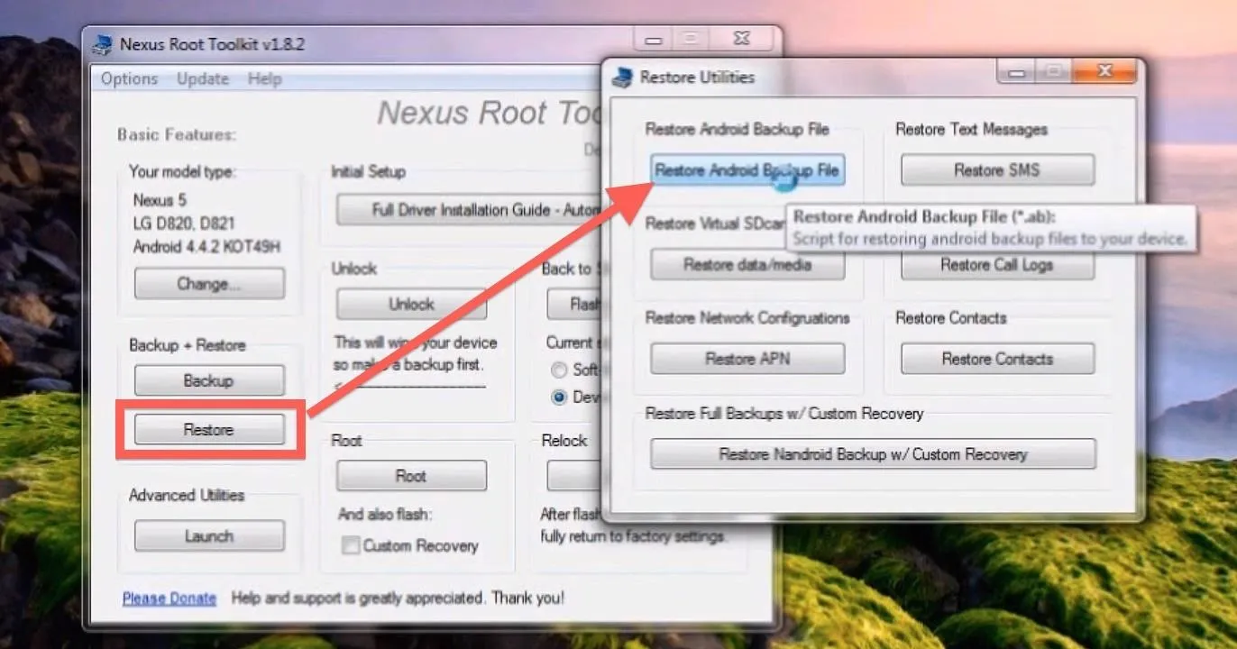Click the 'Restore Network Configurations' group label

point(747,318)
